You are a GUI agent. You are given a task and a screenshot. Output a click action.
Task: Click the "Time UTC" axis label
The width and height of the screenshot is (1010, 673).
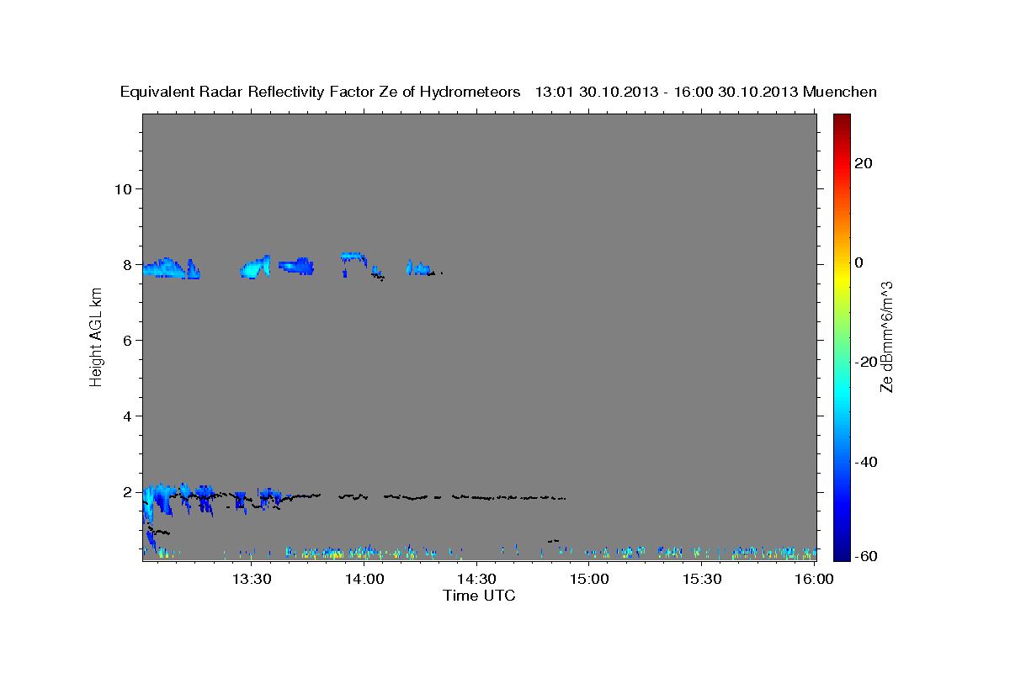click(479, 596)
